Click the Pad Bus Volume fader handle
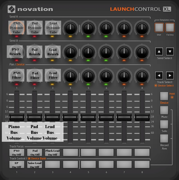 tap(34, 117)
